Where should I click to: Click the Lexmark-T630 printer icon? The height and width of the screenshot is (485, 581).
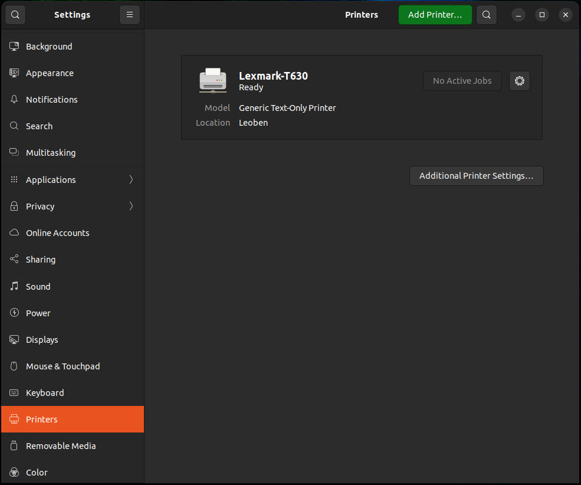[213, 80]
